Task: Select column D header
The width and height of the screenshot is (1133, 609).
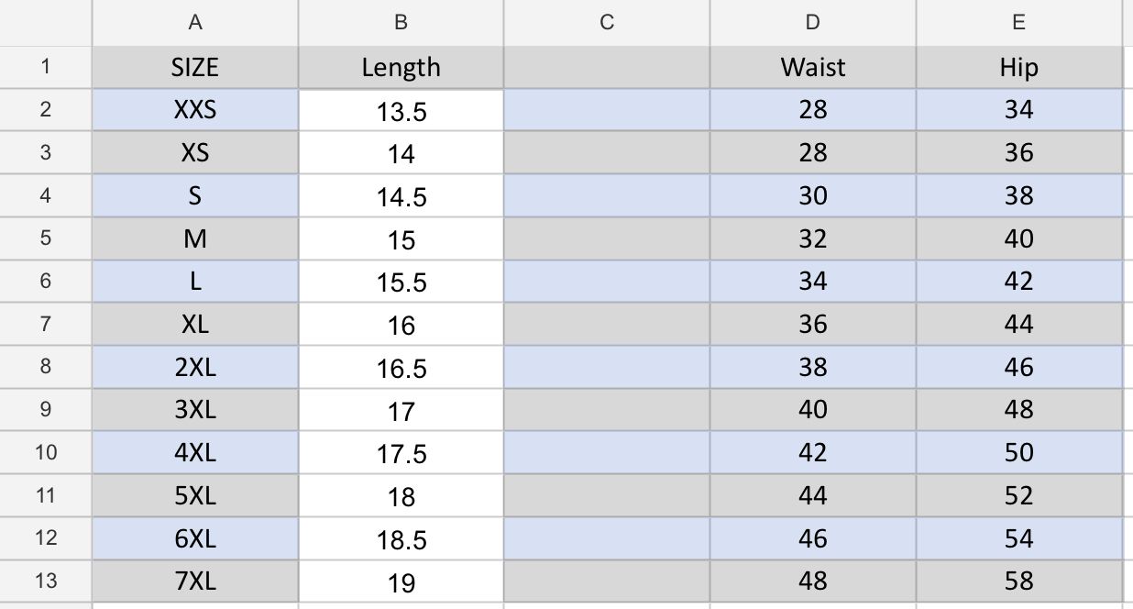Action: point(812,23)
